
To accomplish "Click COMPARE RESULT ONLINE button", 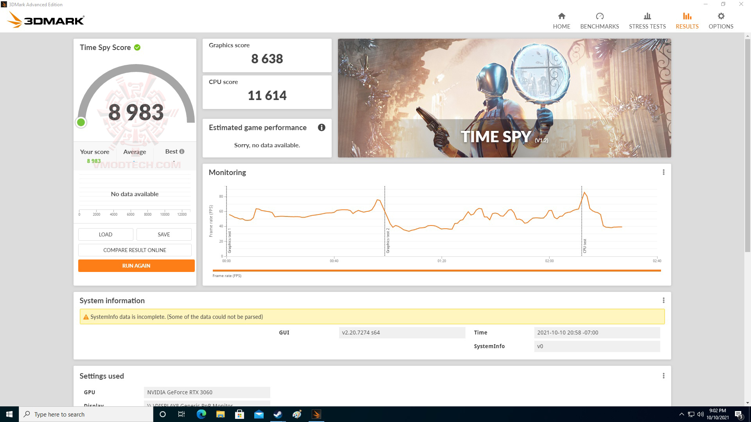I will 135,250.
